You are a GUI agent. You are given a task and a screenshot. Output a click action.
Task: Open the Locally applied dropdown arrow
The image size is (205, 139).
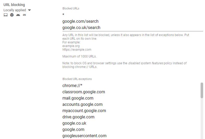[x=29, y=10]
